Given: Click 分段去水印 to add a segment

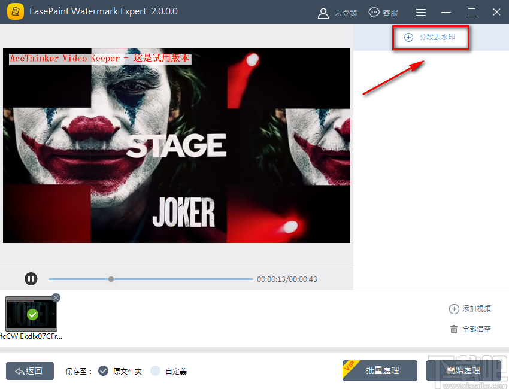Looking at the screenshot, I should pyautogui.click(x=431, y=37).
